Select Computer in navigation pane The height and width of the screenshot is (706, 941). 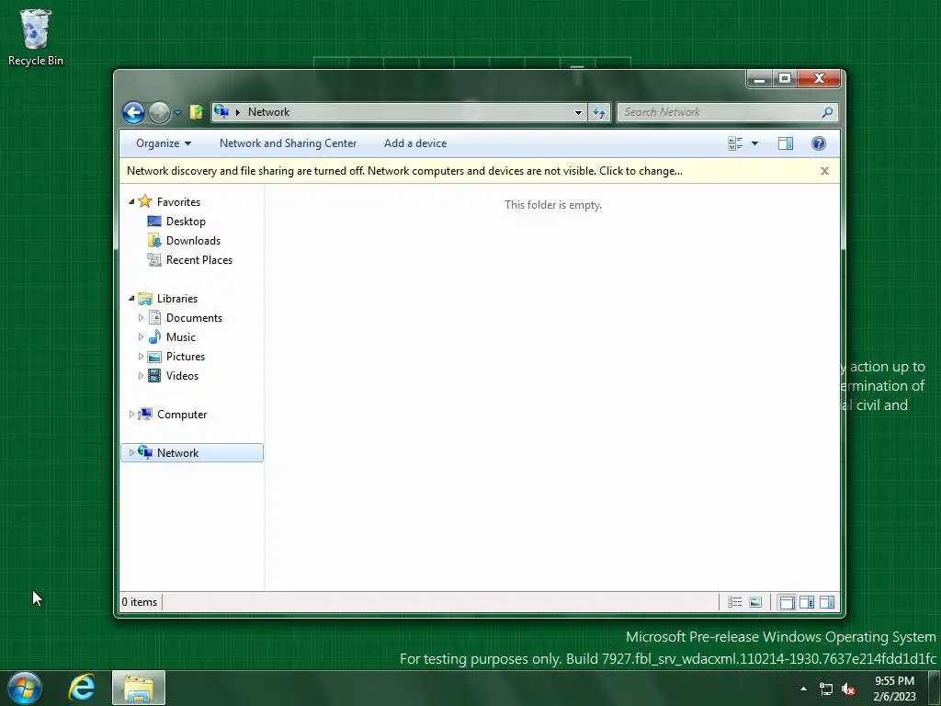[182, 415]
